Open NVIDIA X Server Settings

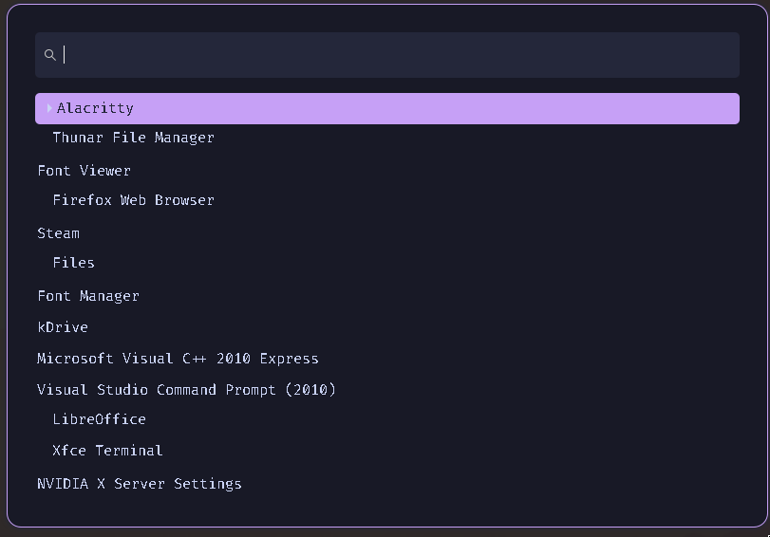click(x=139, y=484)
